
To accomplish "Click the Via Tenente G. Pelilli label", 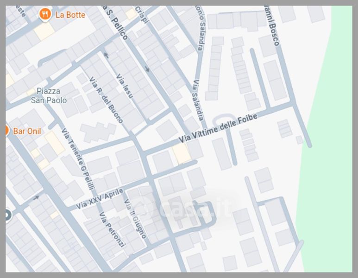I will 78,159.
